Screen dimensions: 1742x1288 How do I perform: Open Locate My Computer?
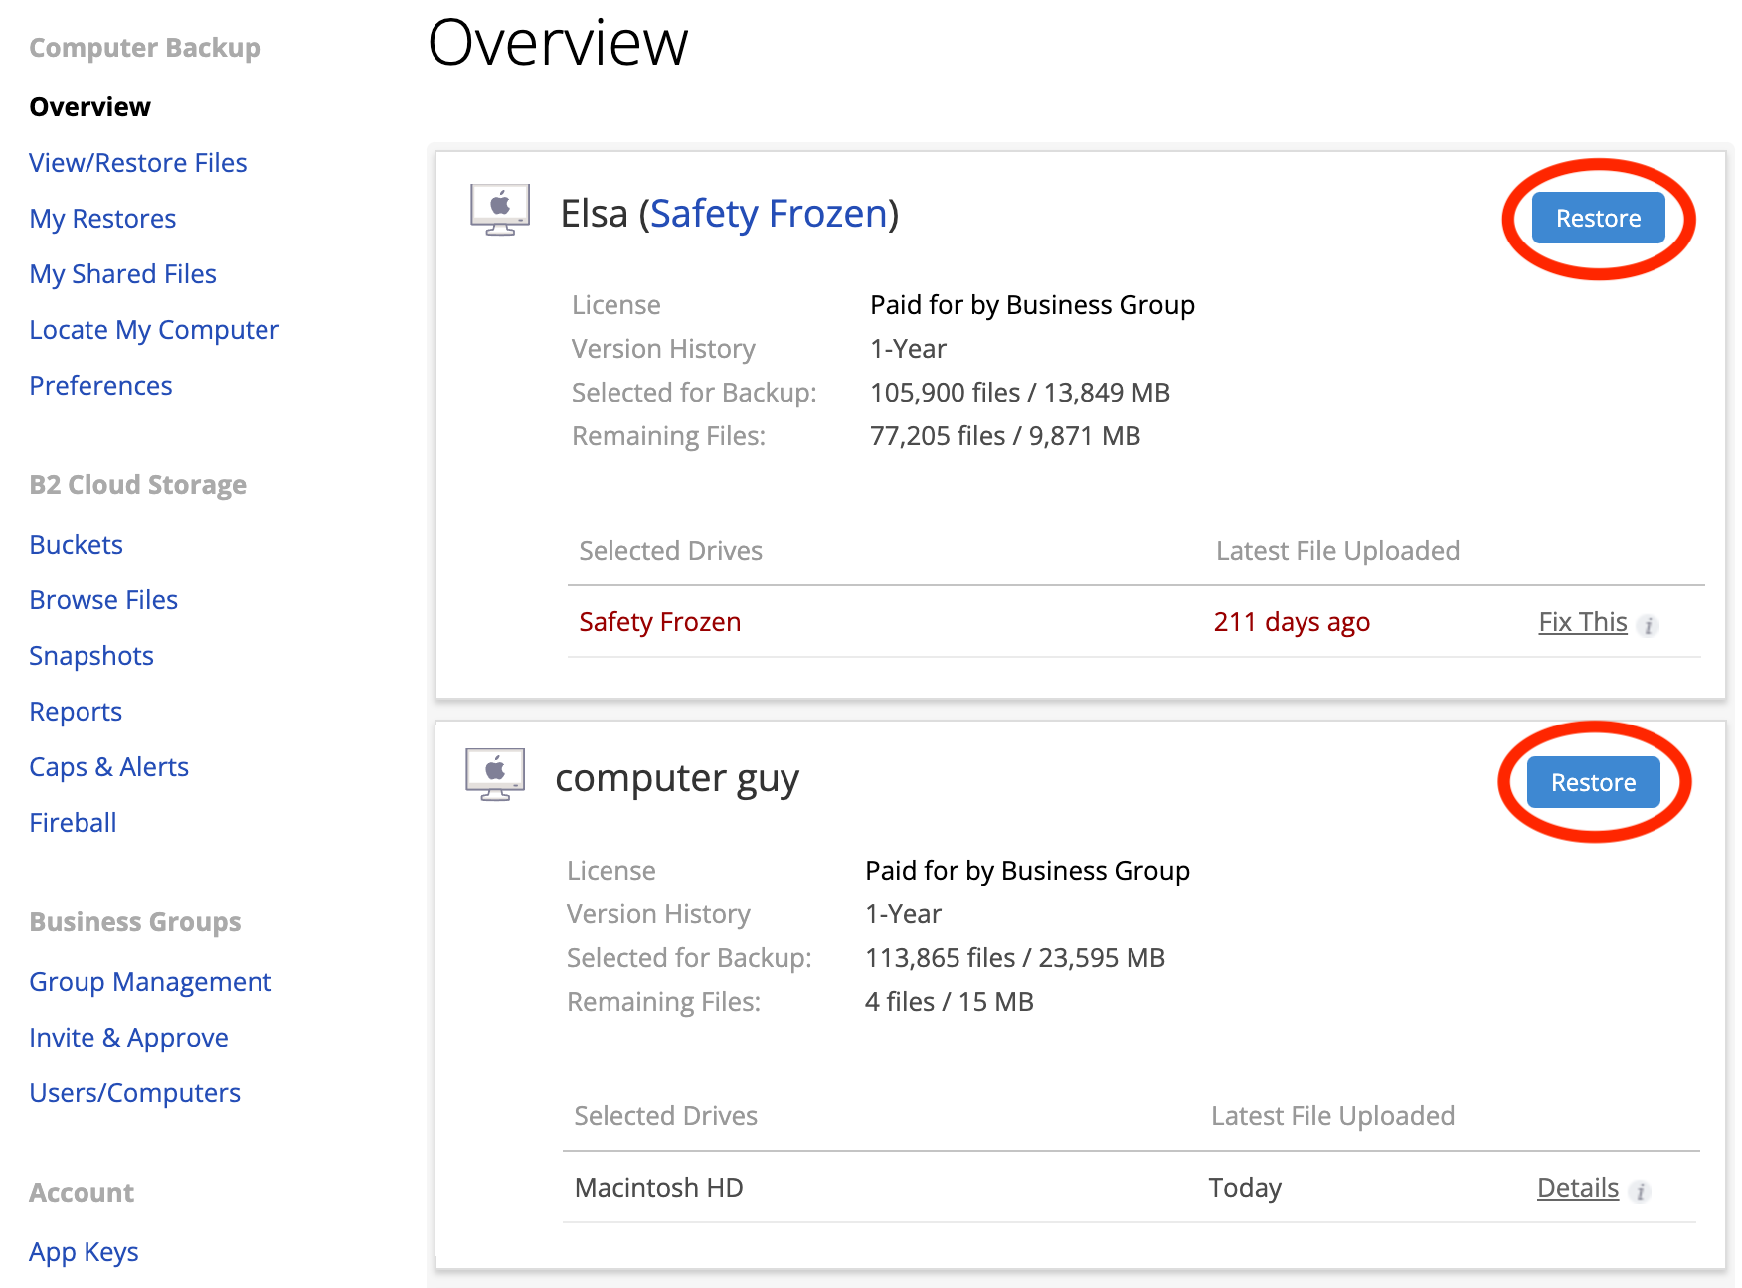tap(154, 330)
